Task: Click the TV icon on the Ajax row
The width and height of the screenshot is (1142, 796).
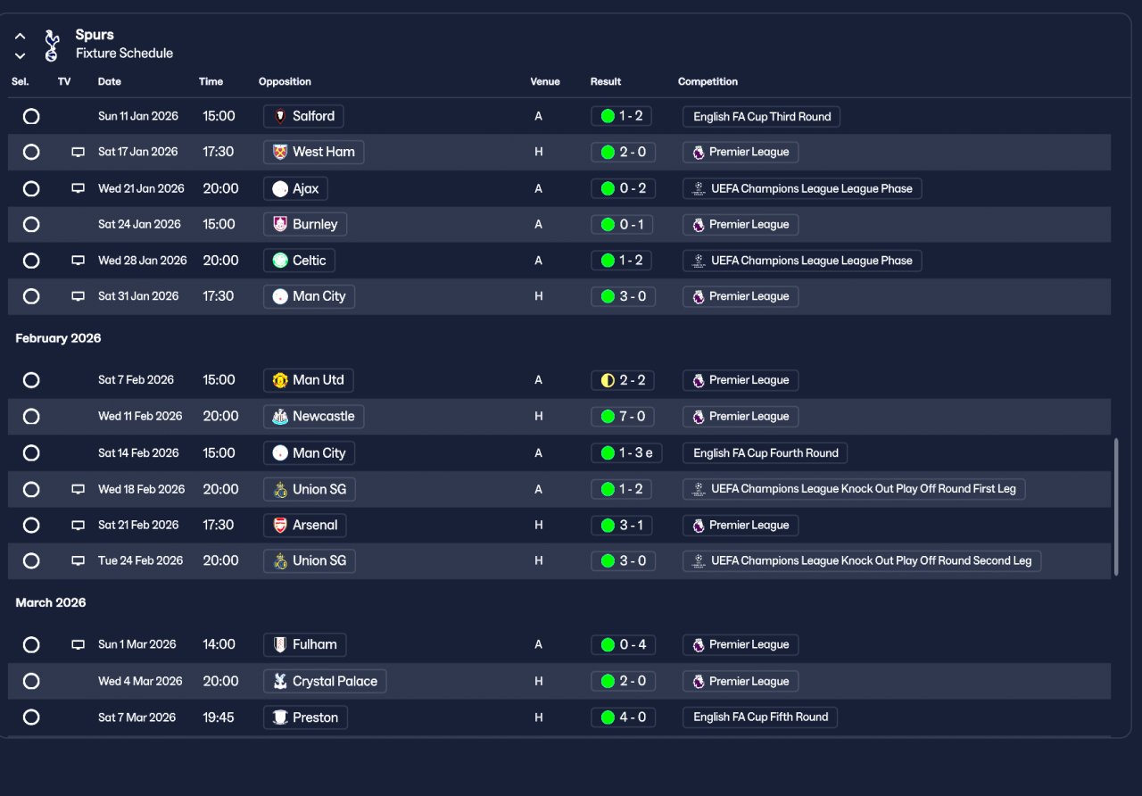Action: click(79, 188)
